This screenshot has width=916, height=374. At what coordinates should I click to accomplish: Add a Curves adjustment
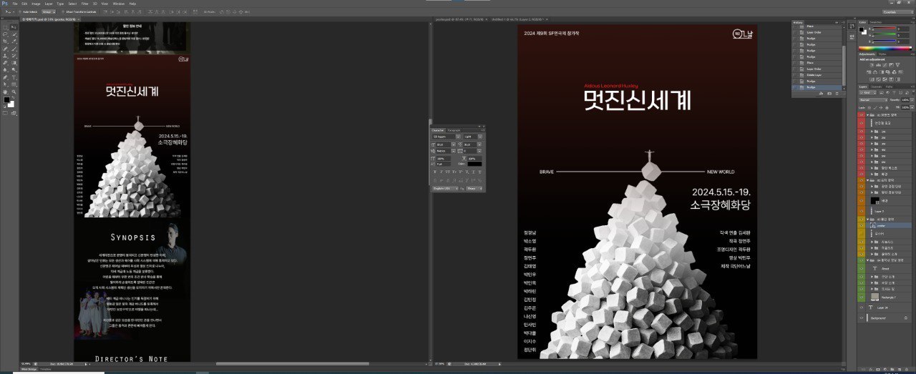pos(885,65)
